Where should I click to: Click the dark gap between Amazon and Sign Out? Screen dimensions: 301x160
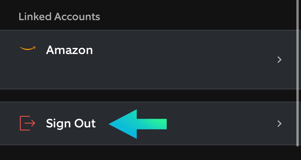click(x=148, y=96)
